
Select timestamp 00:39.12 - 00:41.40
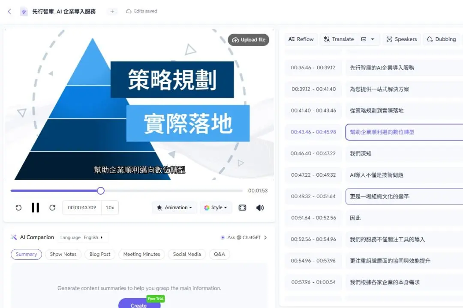tap(313, 89)
